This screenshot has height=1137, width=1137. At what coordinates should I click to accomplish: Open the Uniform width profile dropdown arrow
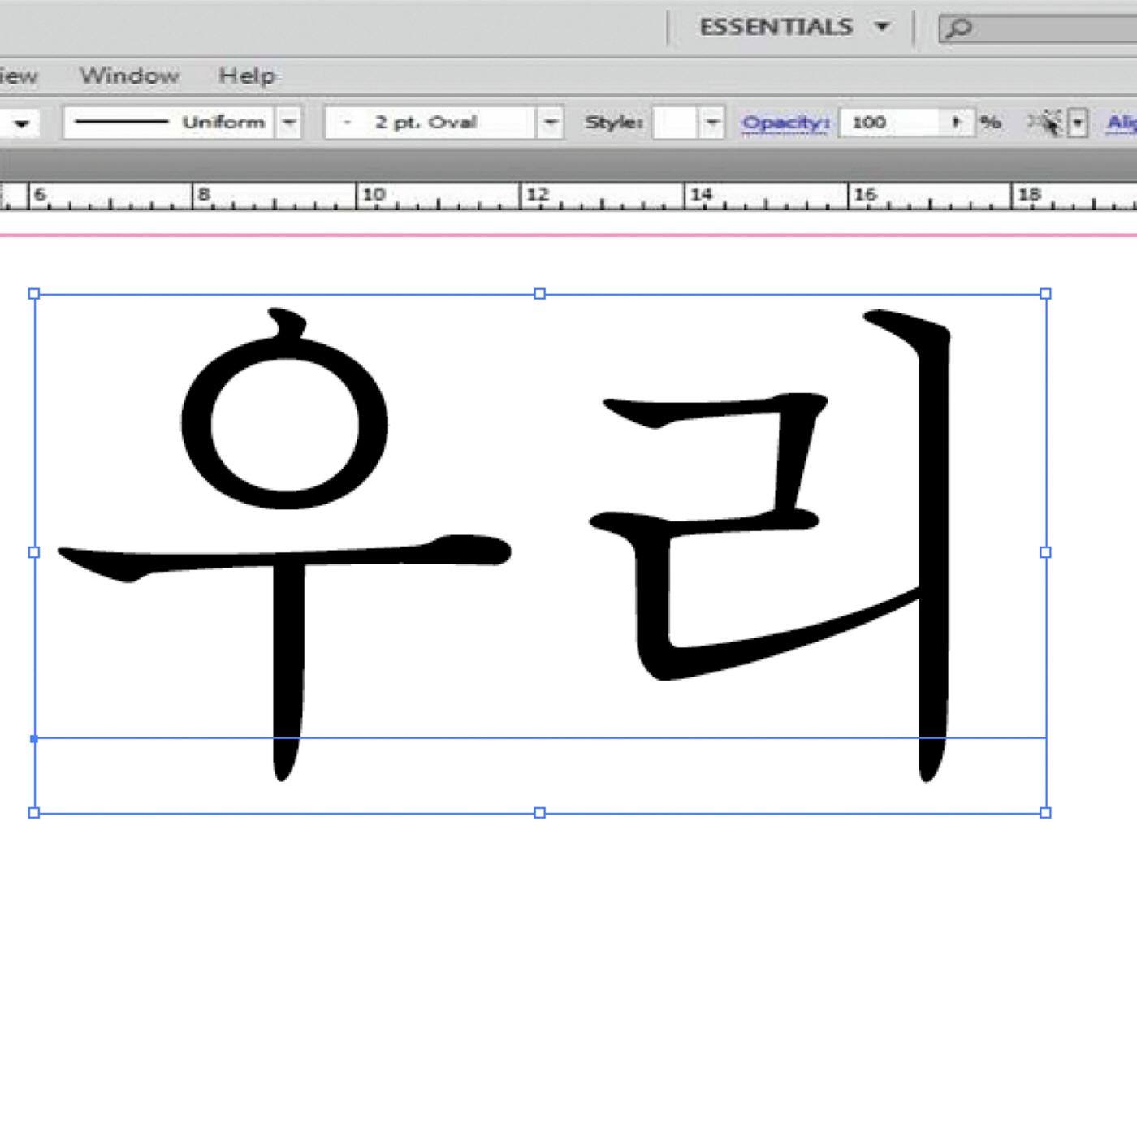pos(288,123)
